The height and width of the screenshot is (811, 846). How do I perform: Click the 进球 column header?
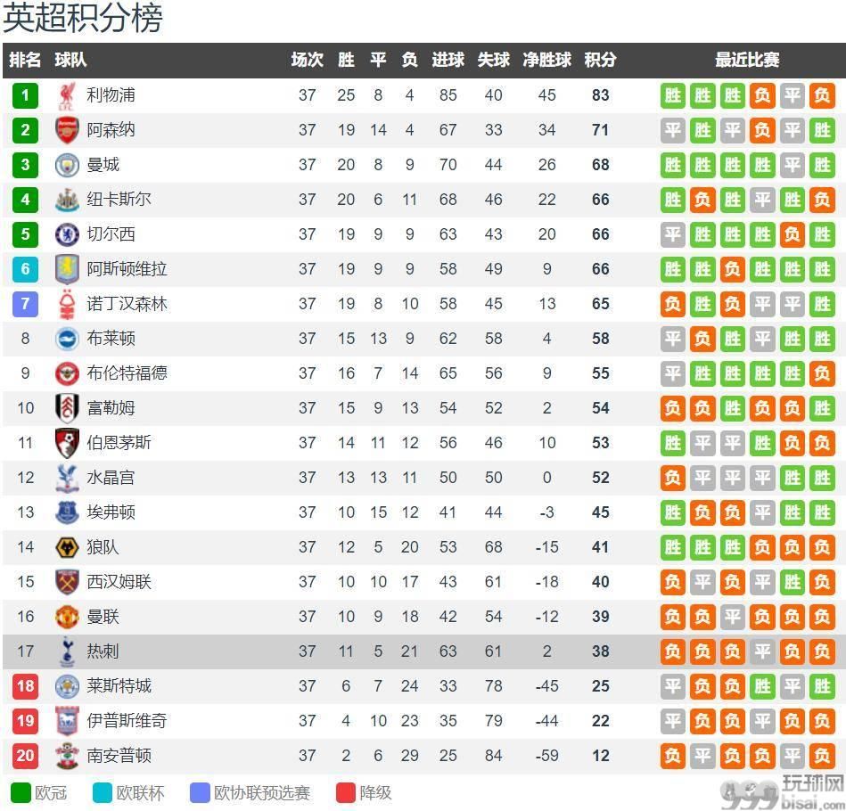(448, 60)
